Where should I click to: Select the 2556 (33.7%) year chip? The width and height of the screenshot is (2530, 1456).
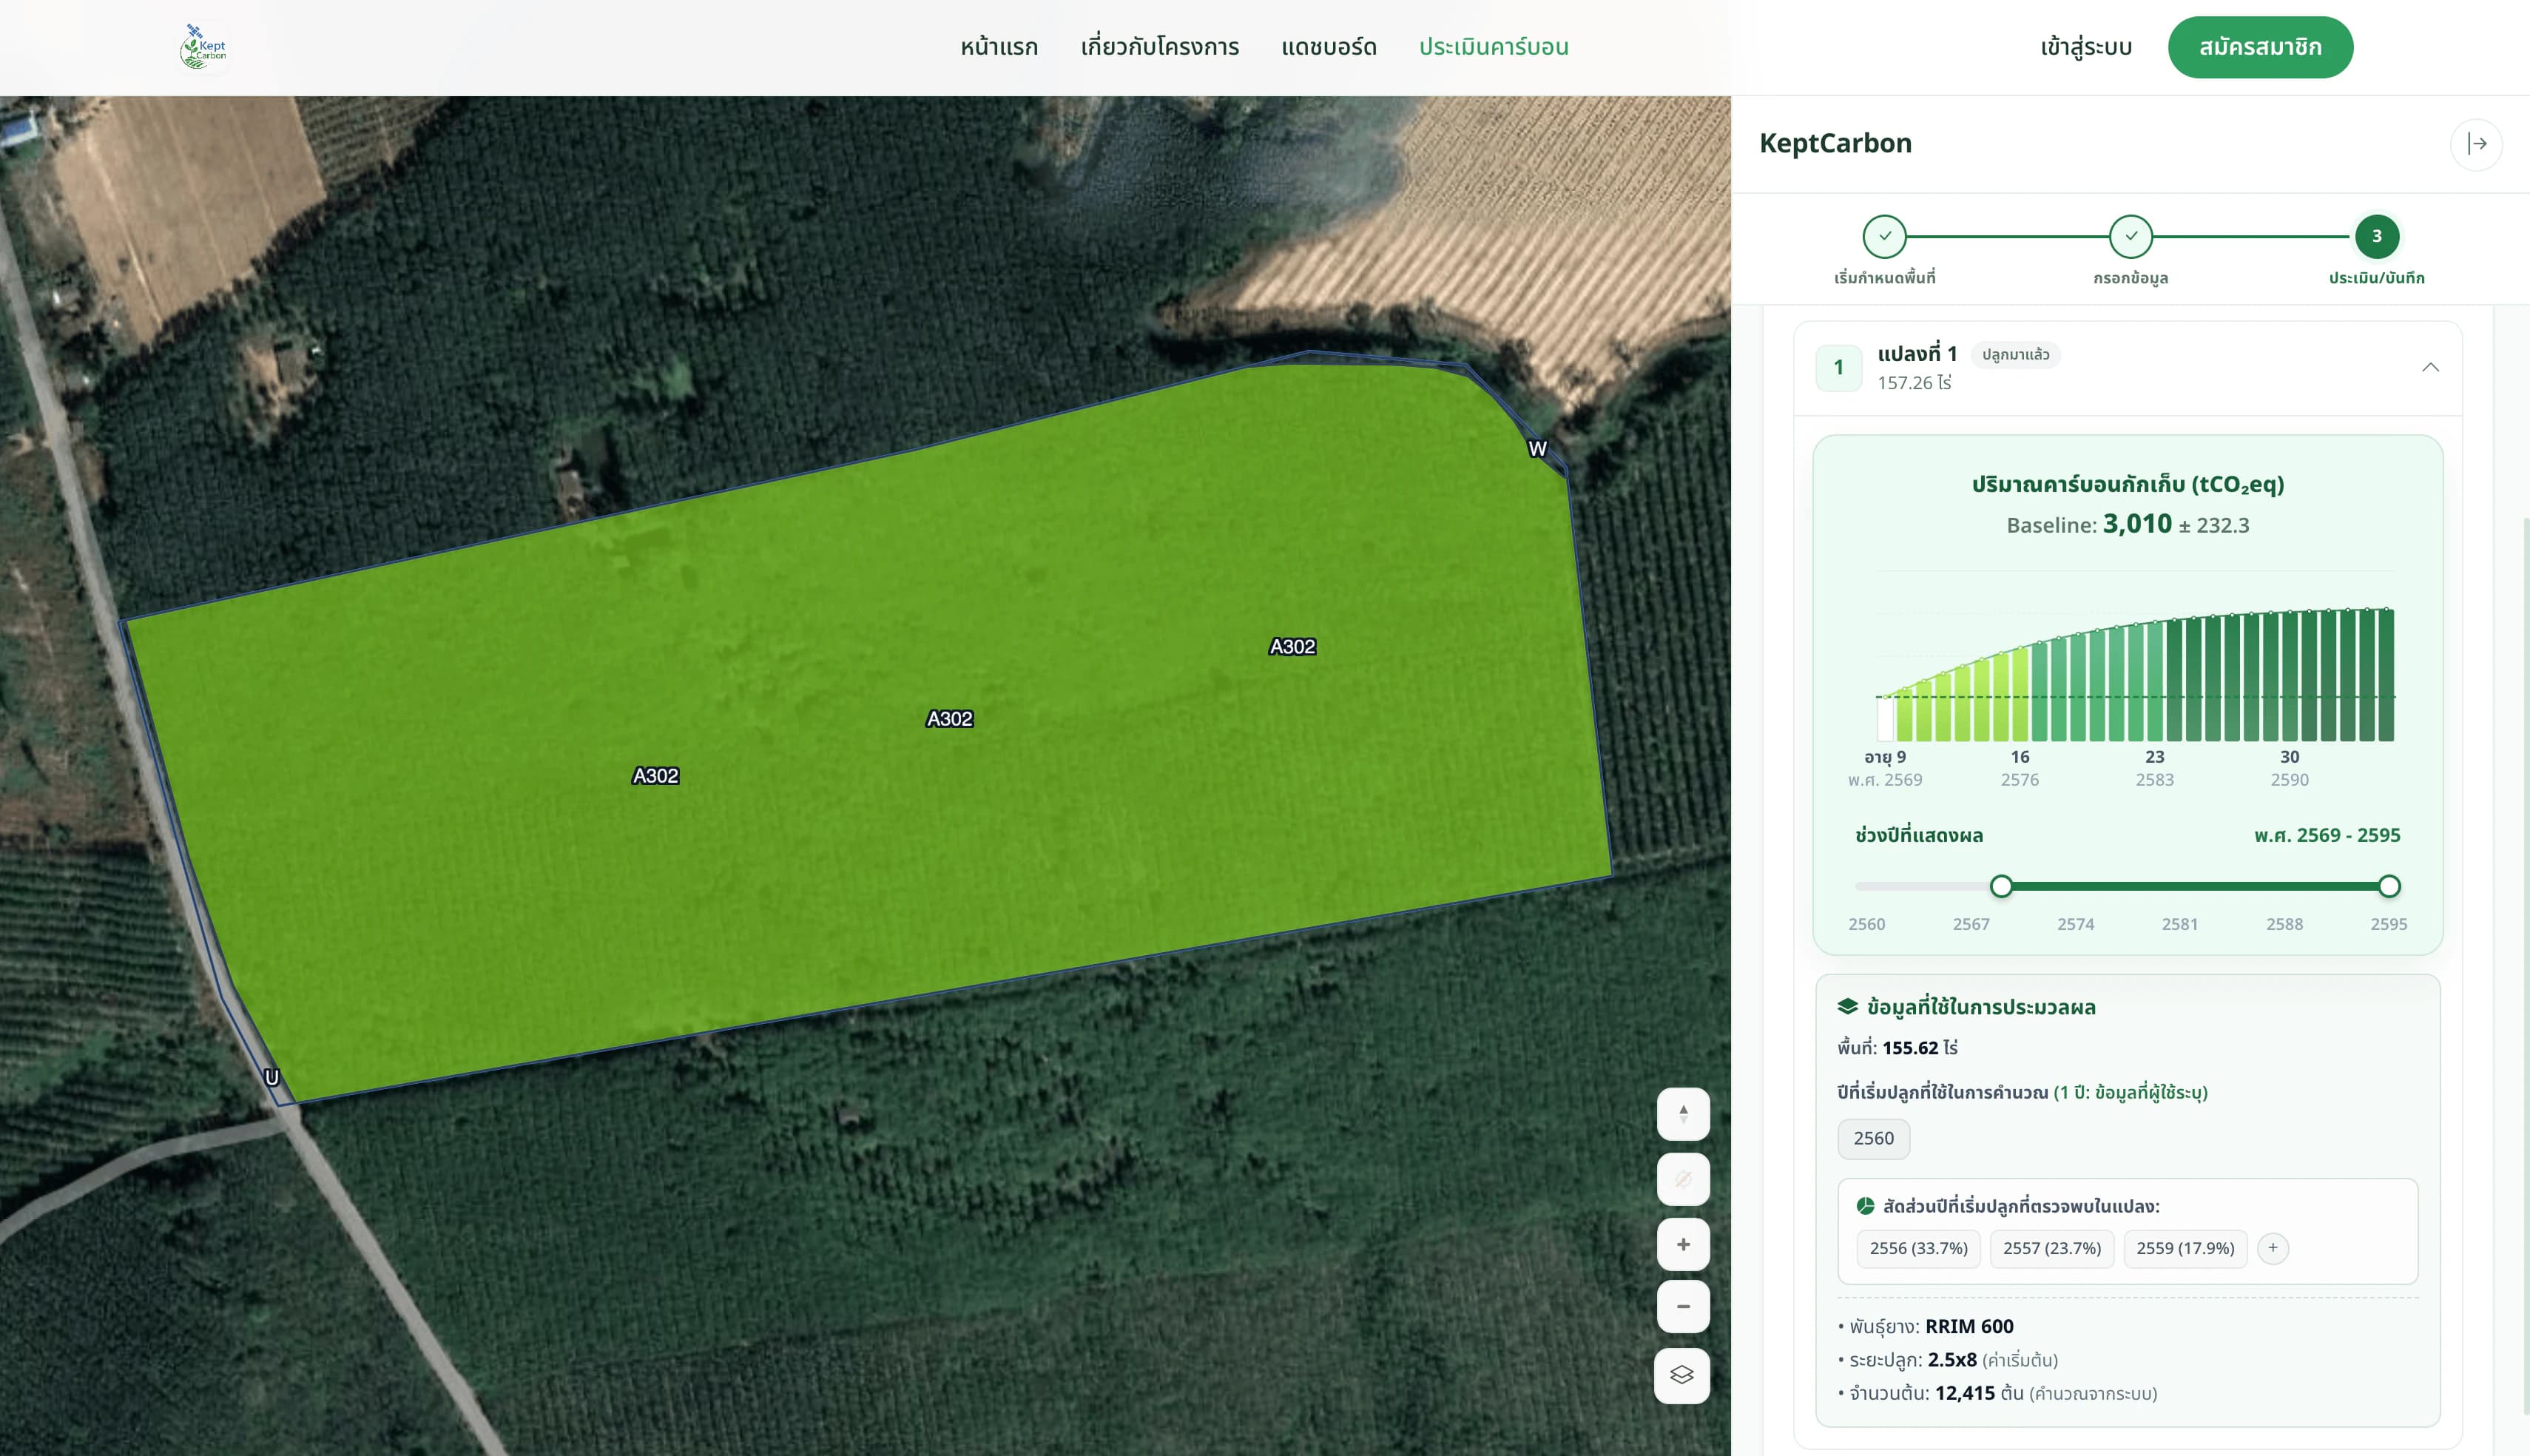pyautogui.click(x=1918, y=1248)
